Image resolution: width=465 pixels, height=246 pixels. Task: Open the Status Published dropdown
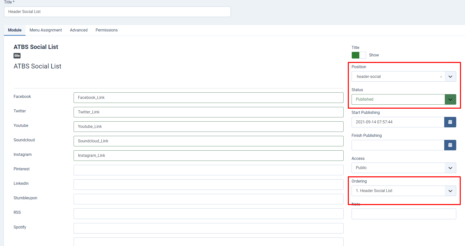click(x=450, y=99)
